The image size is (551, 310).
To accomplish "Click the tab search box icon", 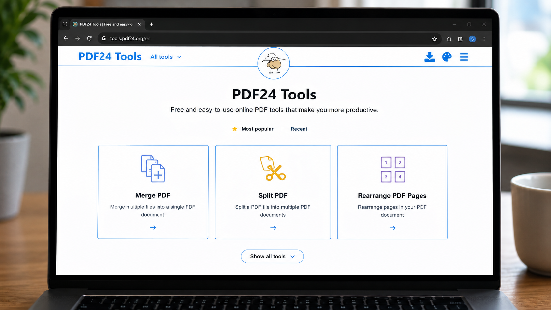I will (x=65, y=24).
